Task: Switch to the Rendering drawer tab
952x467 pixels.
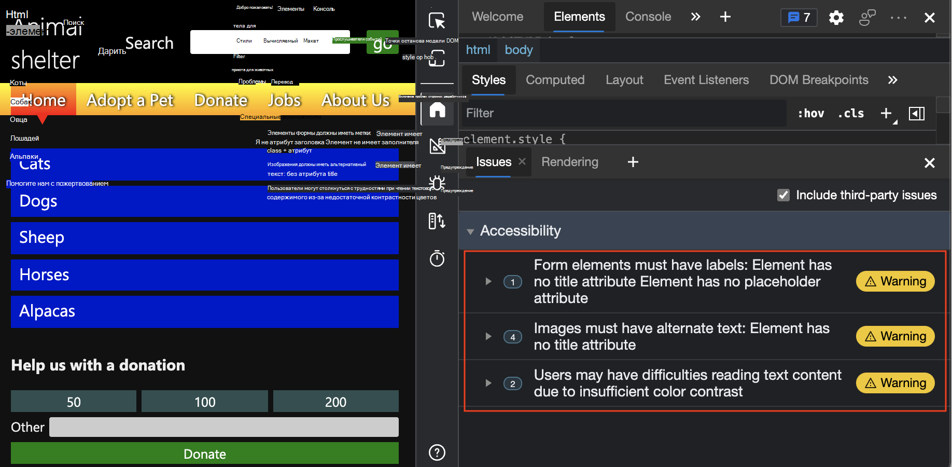Action: [569, 162]
